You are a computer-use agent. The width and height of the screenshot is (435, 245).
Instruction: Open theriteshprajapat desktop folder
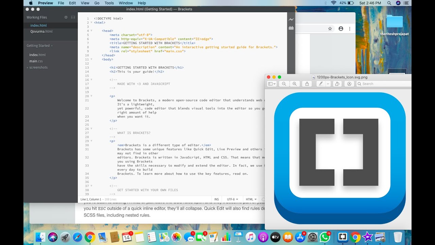[x=395, y=25]
